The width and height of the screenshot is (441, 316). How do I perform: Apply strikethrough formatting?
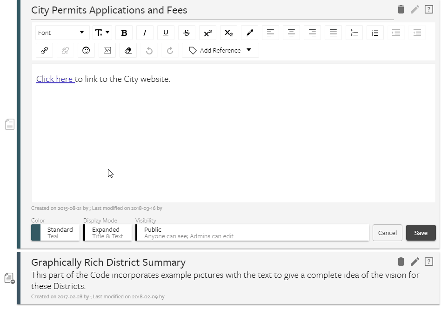click(187, 33)
